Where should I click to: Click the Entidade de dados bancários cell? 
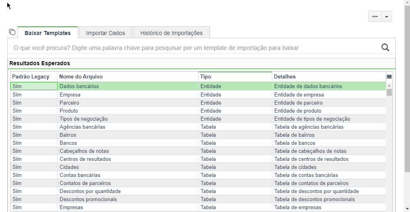click(329, 86)
